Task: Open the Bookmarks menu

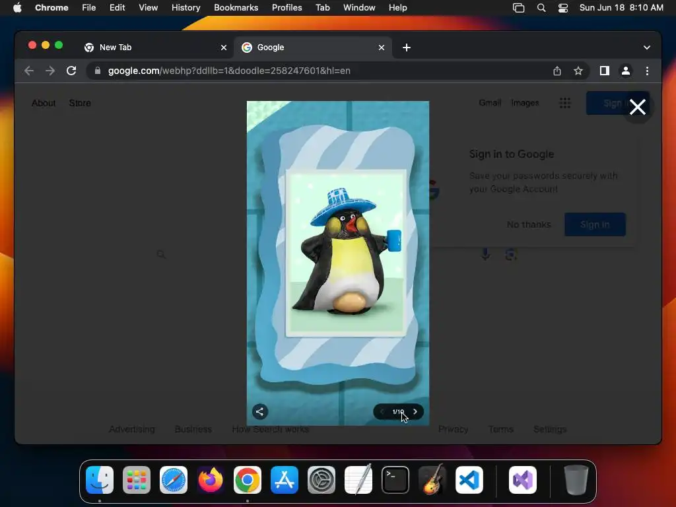Action: pyautogui.click(x=236, y=8)
